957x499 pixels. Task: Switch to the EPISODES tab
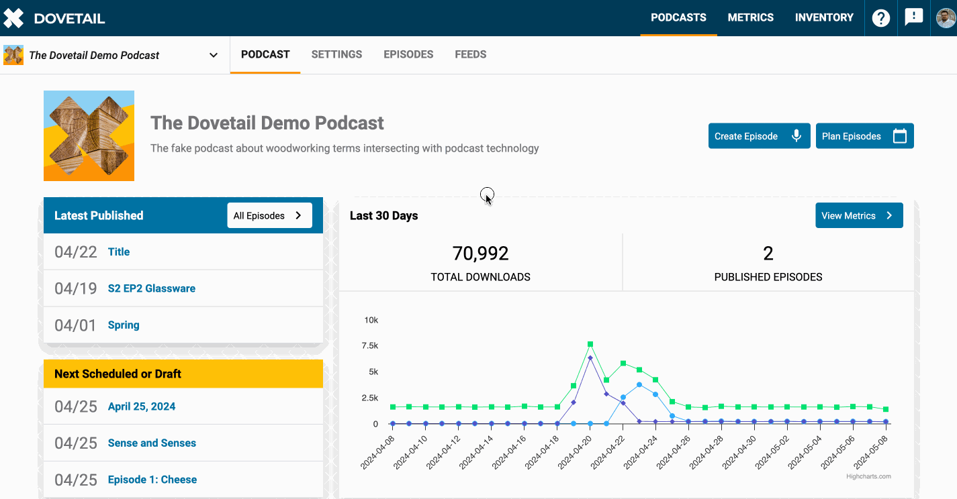click(408, 54)
